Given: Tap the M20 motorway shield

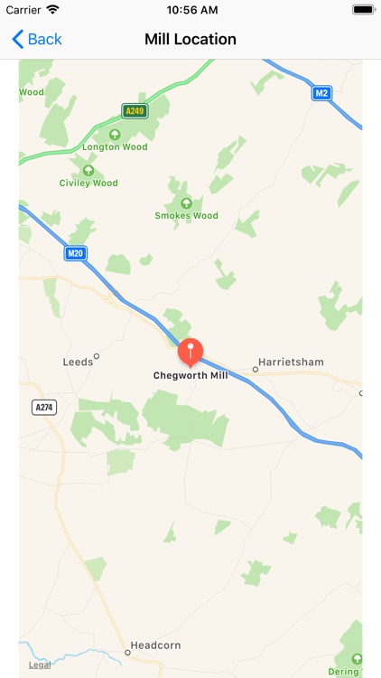Looking at the screenshot, I should [76, 253].
